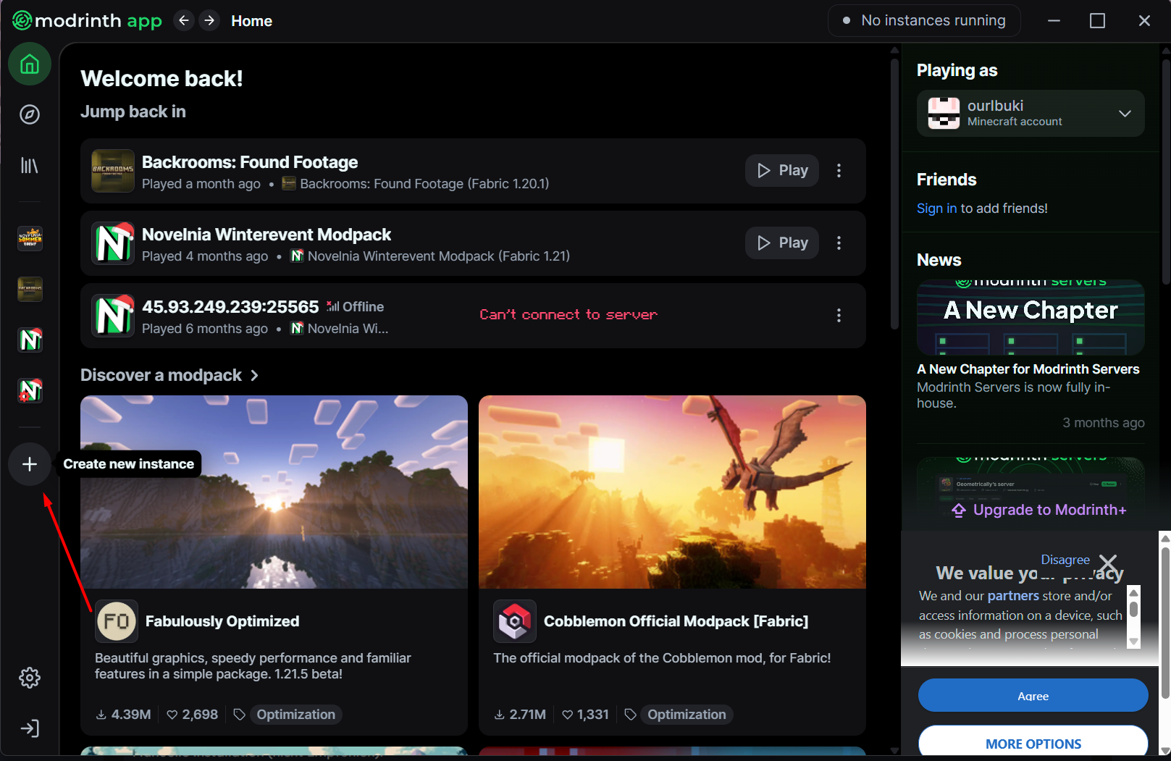The image size is (1171, 761).
Task: Open Novelnia Summer instance icon in sidebar
Action: click(x=30, y=238)
